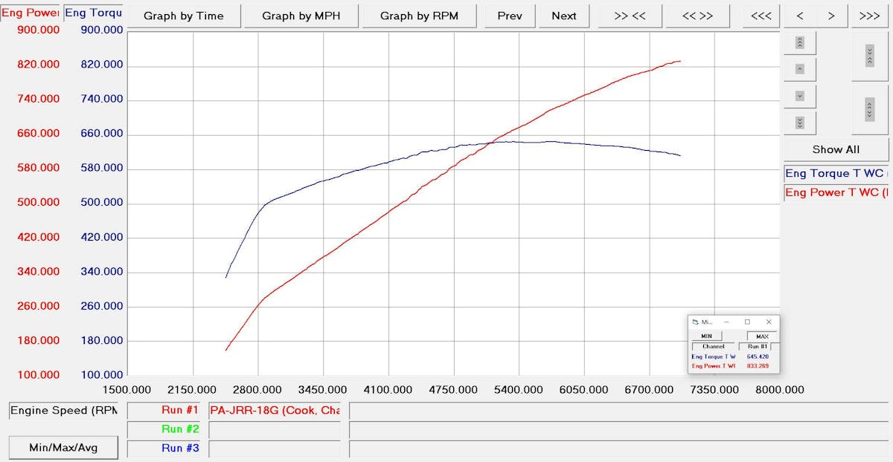Screen dimensions: 893x462
Task: Click the double-up chevron scroll button
Action: coord(800,44)
